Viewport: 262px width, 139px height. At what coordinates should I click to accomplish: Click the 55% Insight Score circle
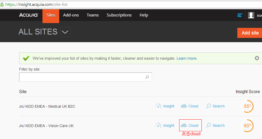pos(247,106)
